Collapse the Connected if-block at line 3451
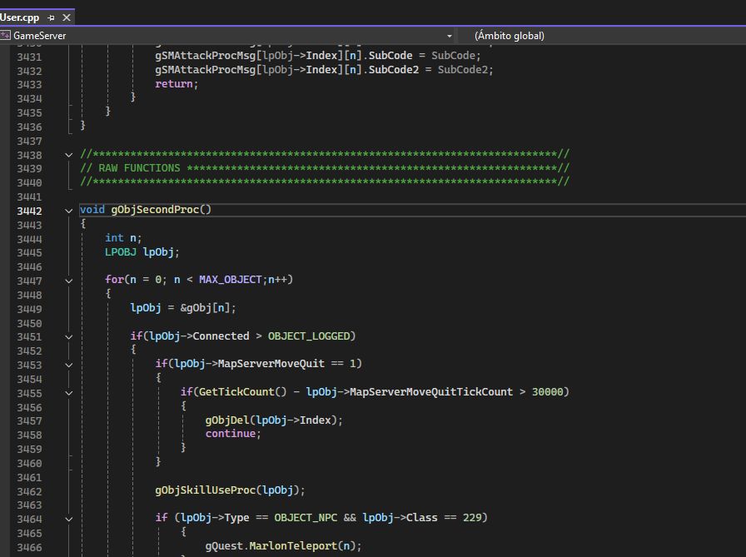Screen dimensions: 746x557 coord(69,336)
